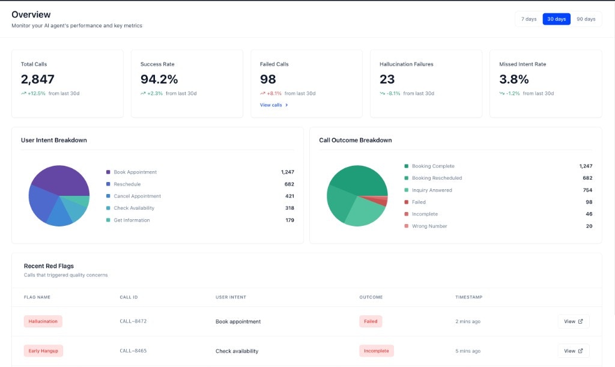Toggle Book Appointment in the intent legend
The width and height of the screenshot is (615, 367).
coord(135,172)
